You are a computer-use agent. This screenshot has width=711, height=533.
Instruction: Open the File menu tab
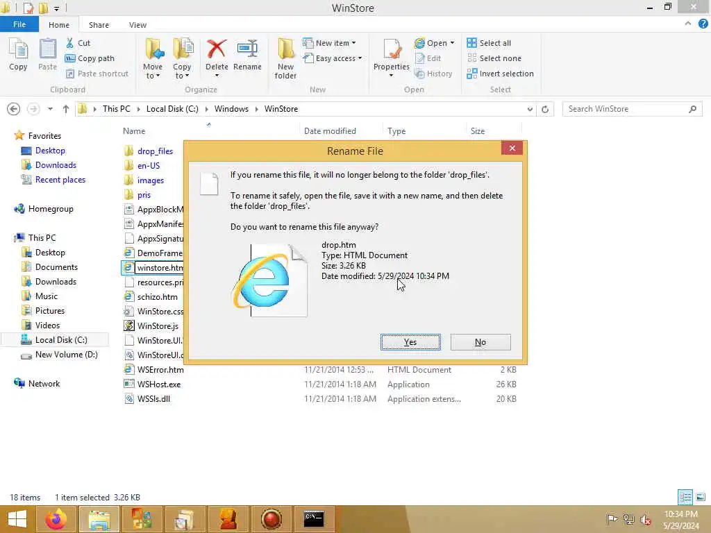point(19,24)
